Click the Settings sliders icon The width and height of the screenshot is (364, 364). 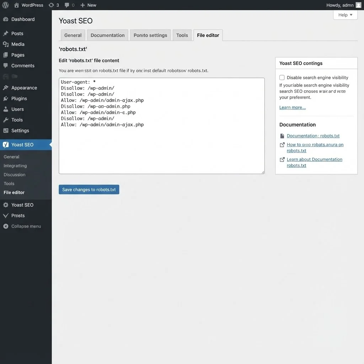tap(6, 130)
